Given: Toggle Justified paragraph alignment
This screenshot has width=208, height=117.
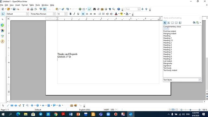Looking at the screenshot, I should 95,14.
